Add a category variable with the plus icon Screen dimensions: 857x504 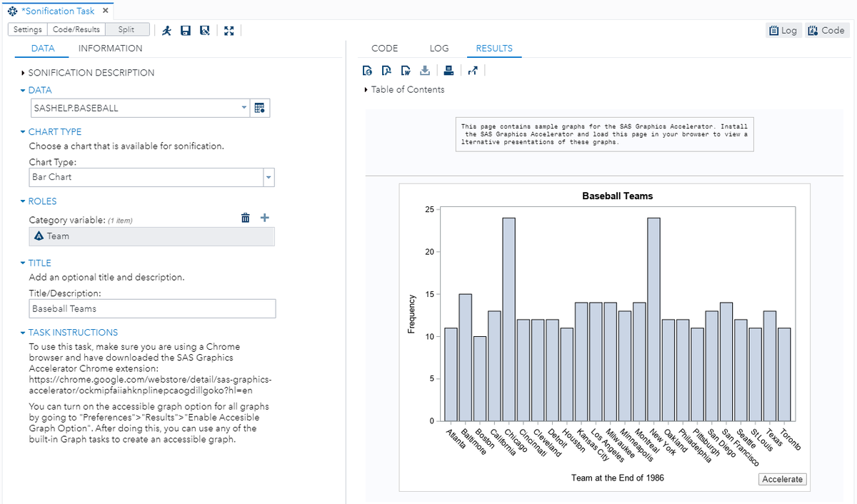[265, 218]
